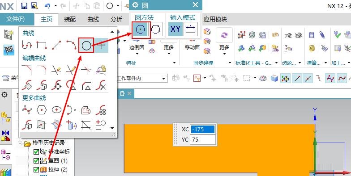
Task: Switch to the 分析 ribbon tab
Action: pyautogui.click(x=116, y=20)
